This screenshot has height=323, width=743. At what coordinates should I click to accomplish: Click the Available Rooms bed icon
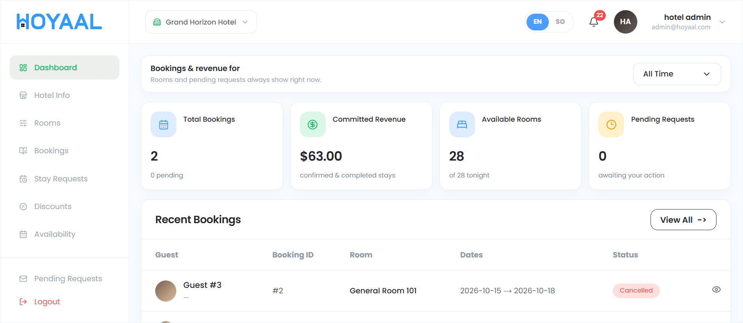point(462,124)
